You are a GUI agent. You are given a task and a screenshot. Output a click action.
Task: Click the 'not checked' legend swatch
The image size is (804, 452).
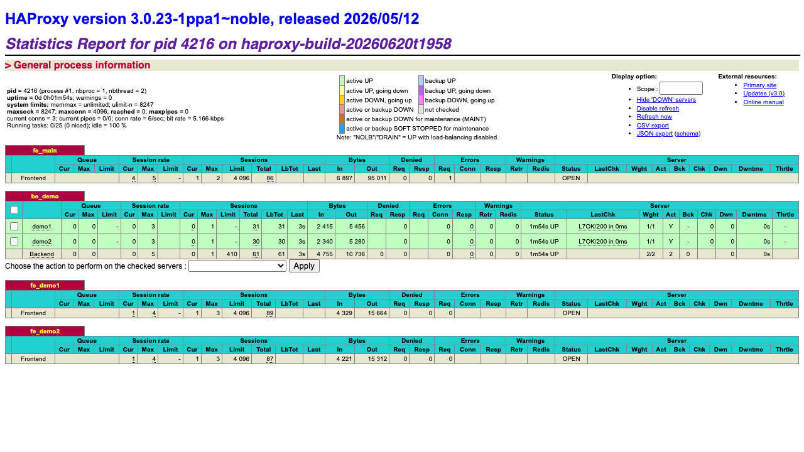(421, 109)
